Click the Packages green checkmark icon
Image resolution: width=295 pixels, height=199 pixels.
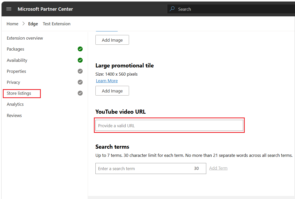click(x=80, y=49)
